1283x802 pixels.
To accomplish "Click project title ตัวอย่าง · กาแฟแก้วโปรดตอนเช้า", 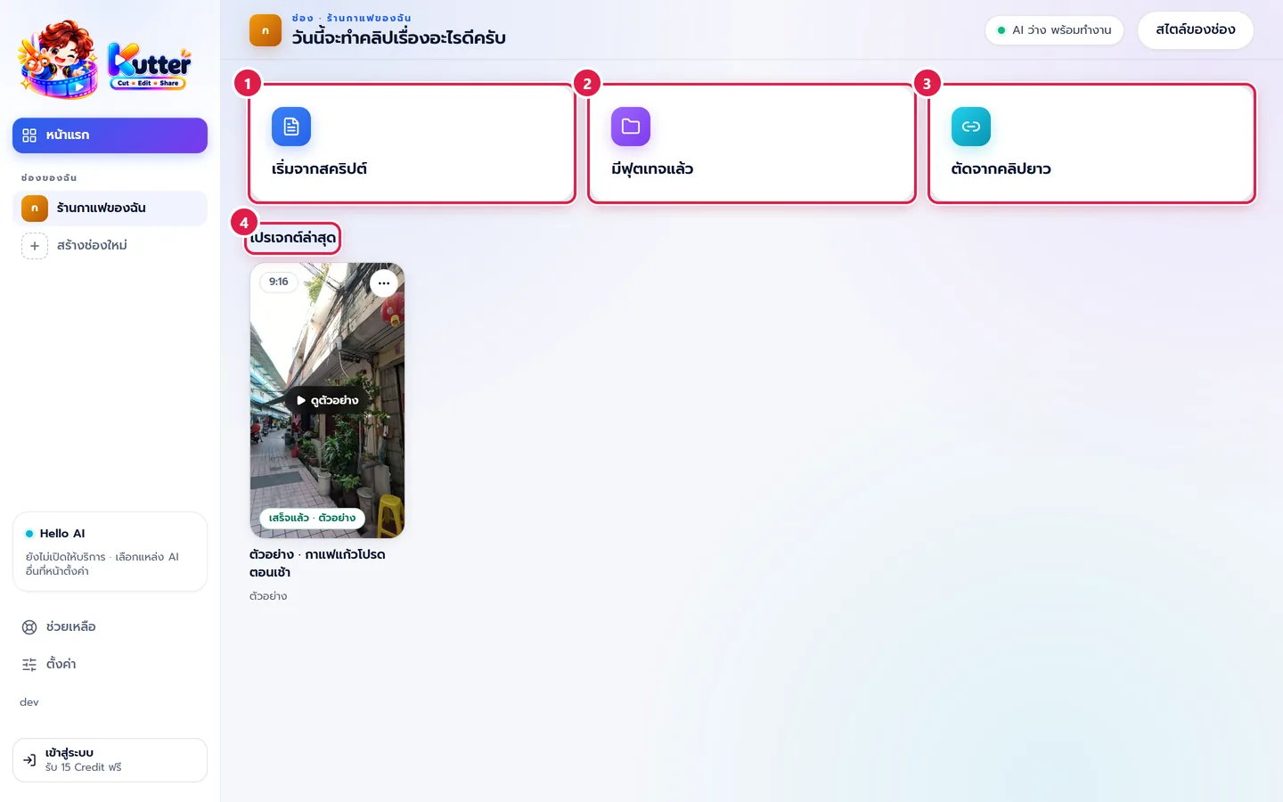I will (x=317, y=563).
